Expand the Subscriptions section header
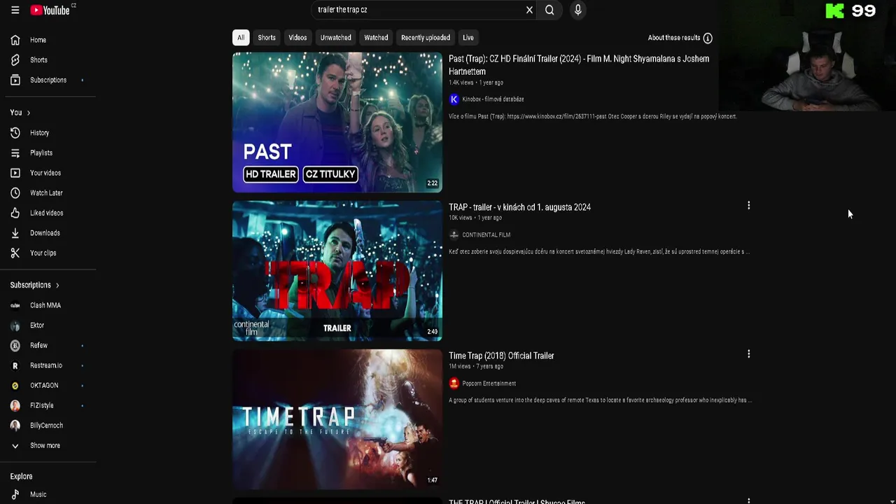The height and width of the screenshot is (504, 896). [35, 285]
